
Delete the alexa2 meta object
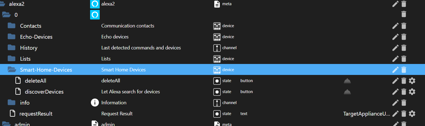tap(404, 4)
